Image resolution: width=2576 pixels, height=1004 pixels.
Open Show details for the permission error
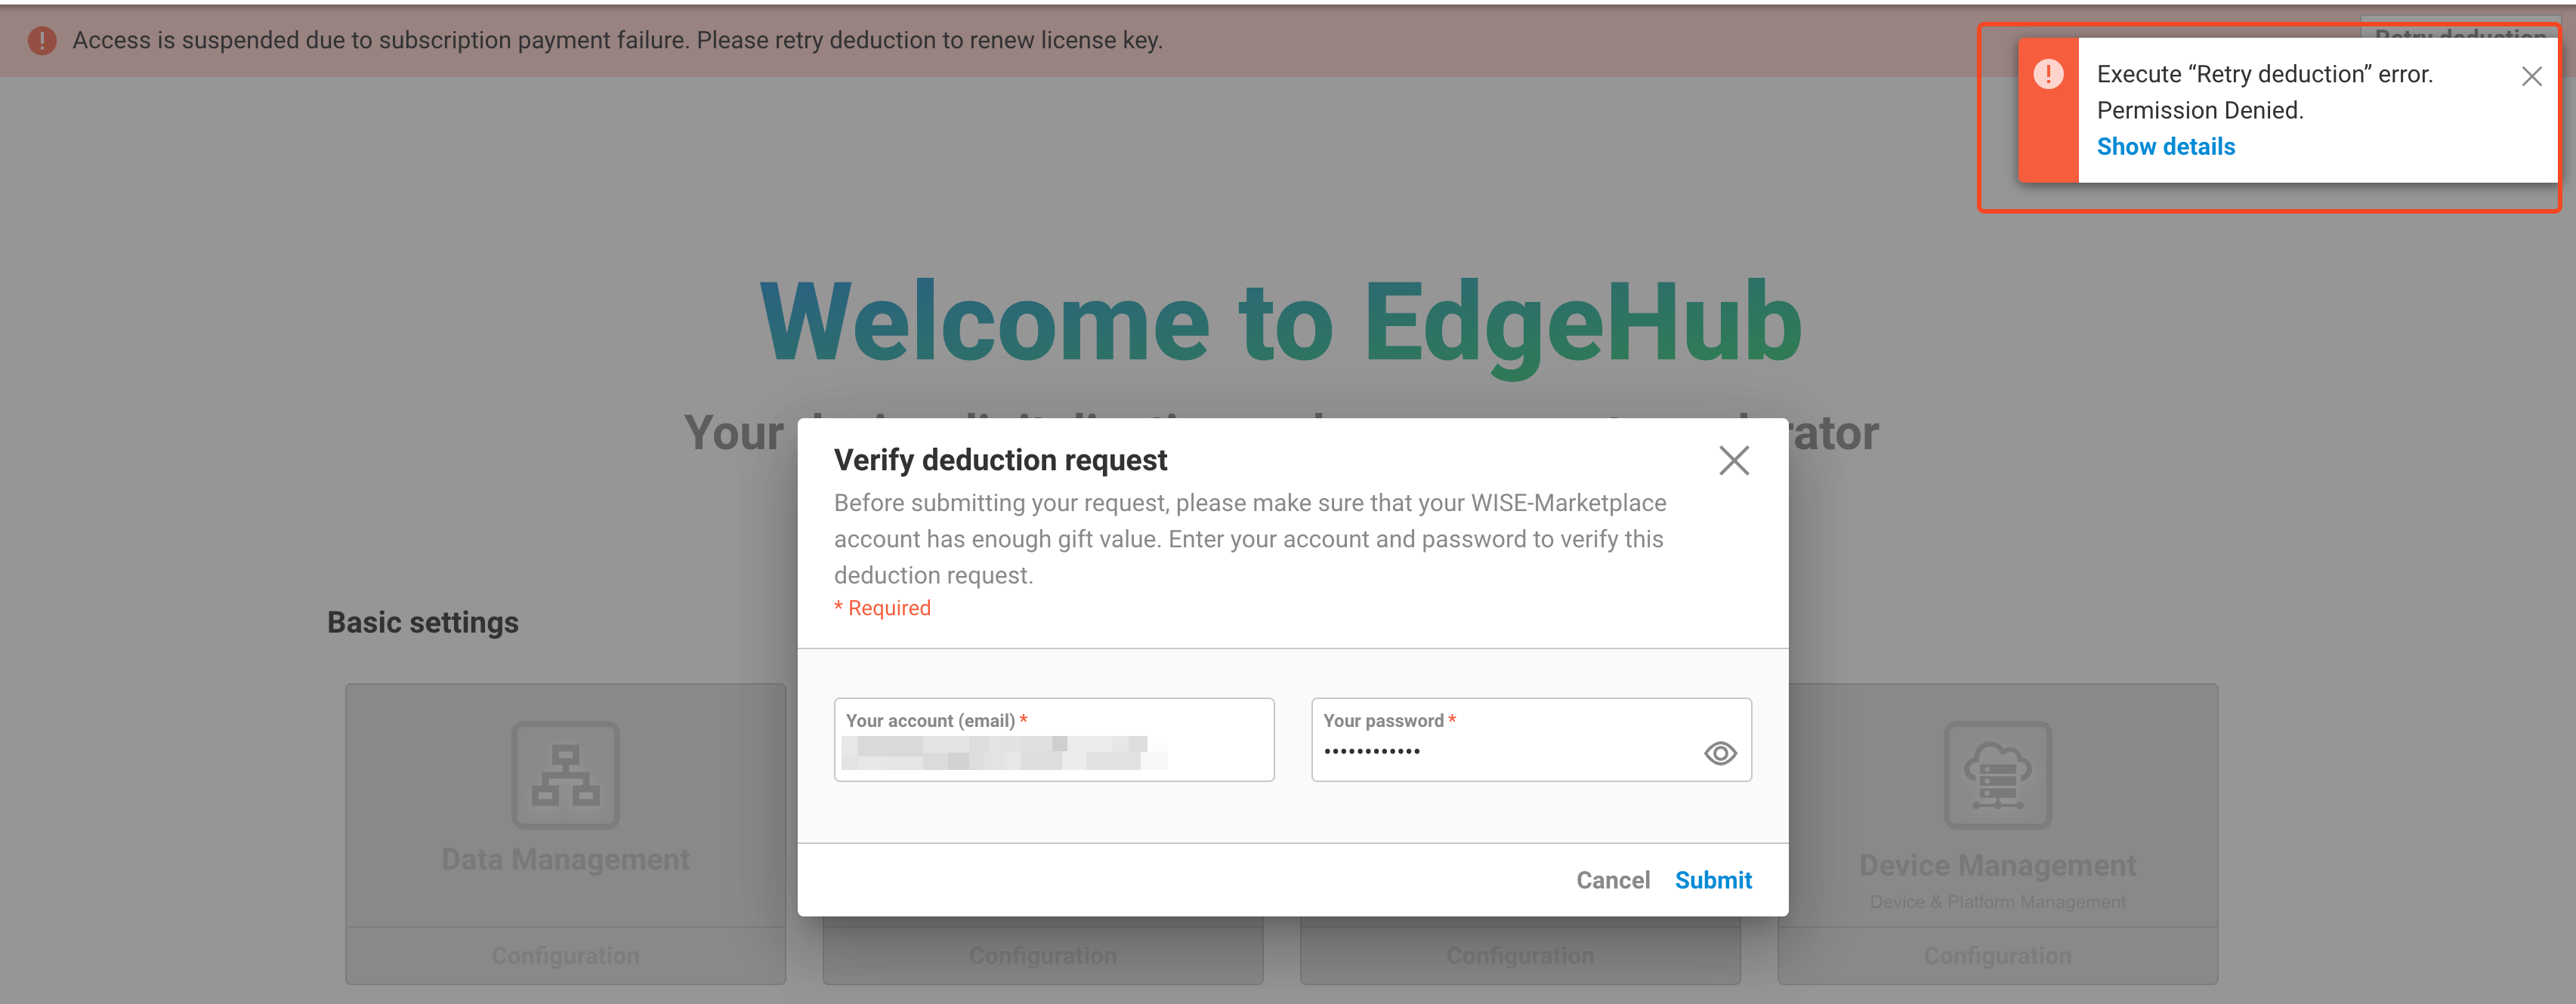pyautogui.click(x=2166, y=146)
